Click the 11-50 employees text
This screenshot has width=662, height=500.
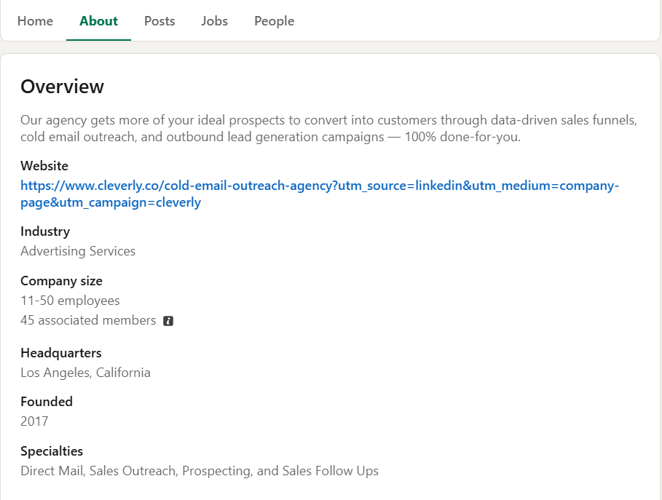tap(70, 301)
